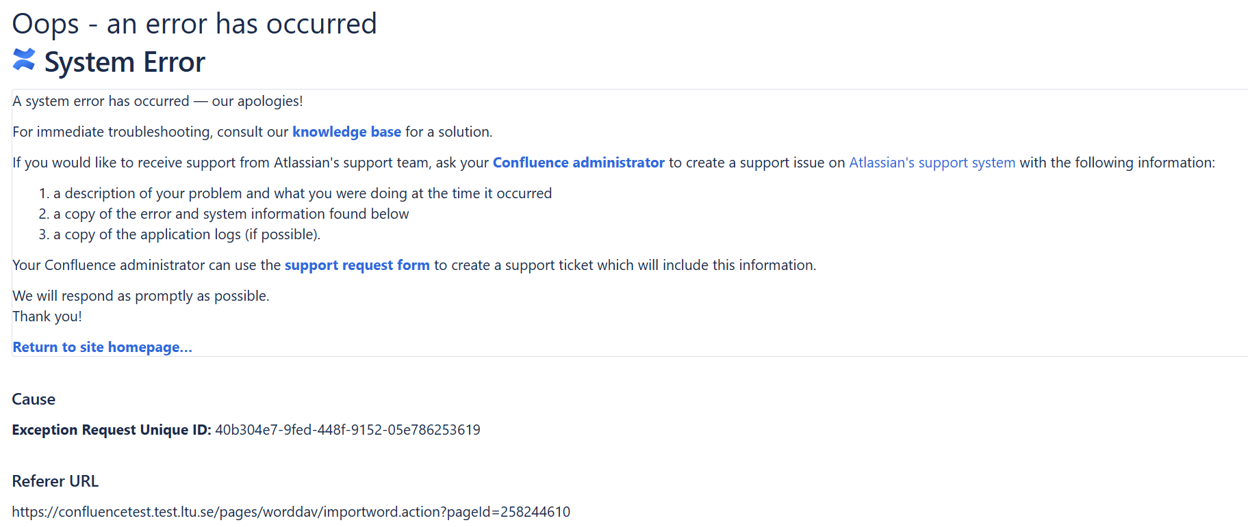Screen dimensions: 1248x527
Task: Click 'For immediate troubleshooting' text
Action: click(252, 132)
